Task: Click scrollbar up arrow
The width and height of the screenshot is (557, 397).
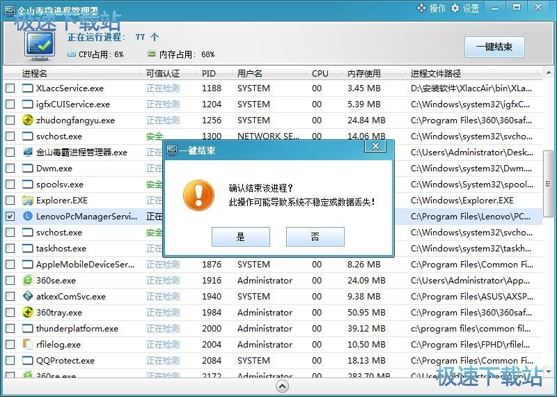Action: coord(549,72)
